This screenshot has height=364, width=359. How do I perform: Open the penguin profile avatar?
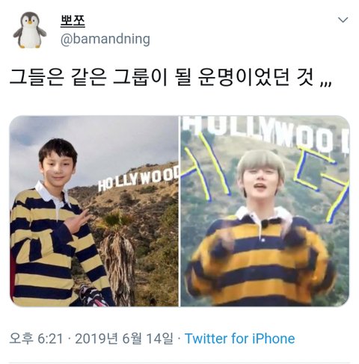[x=30, y=30]
